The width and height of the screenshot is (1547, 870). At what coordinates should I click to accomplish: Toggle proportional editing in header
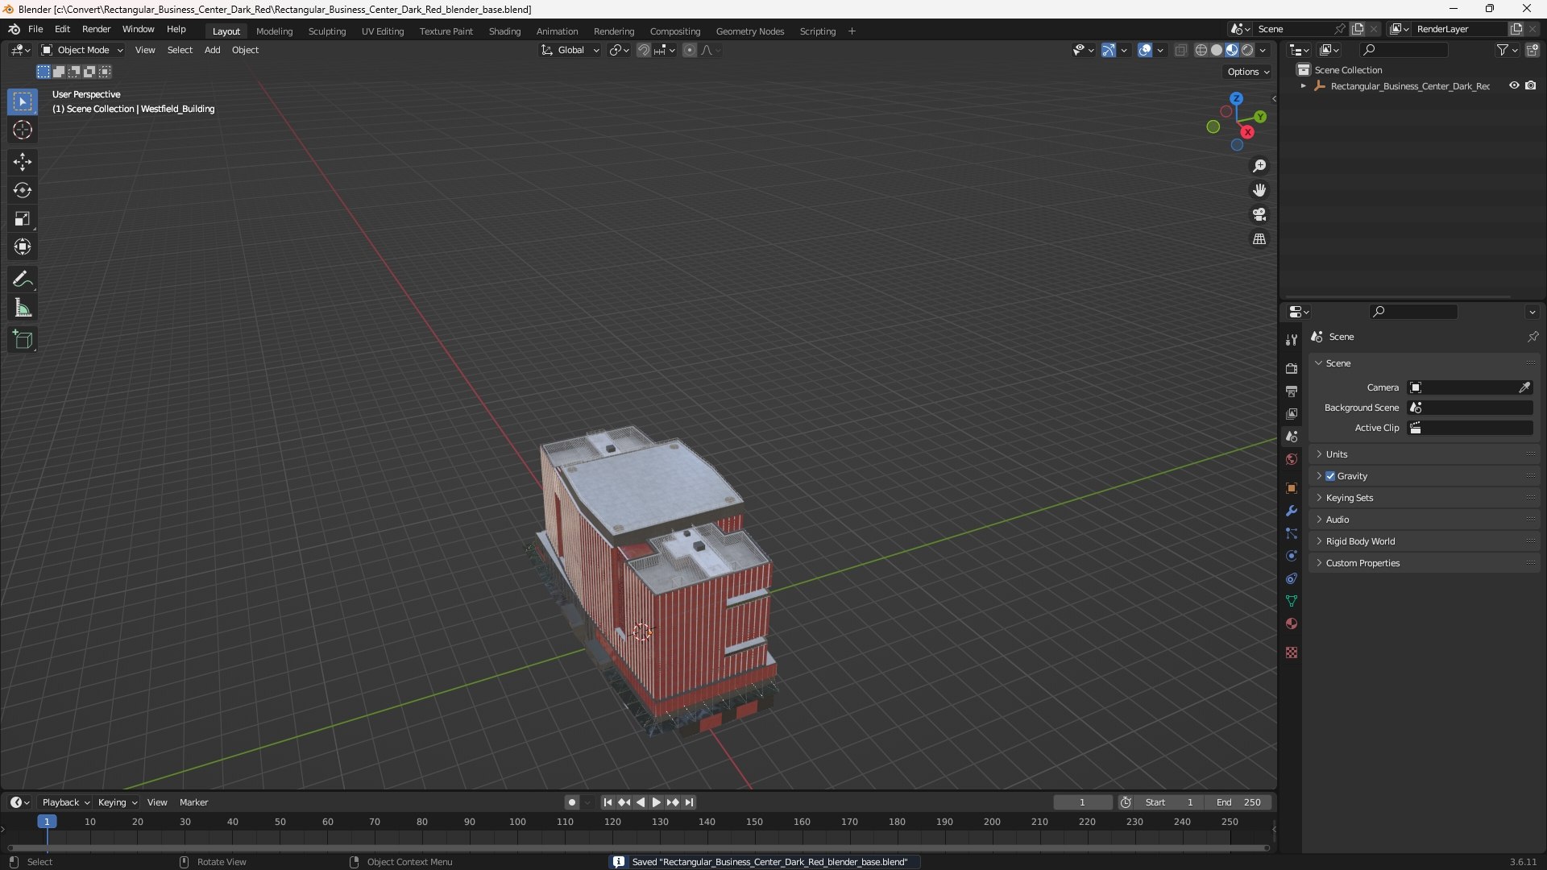[690, 50]
